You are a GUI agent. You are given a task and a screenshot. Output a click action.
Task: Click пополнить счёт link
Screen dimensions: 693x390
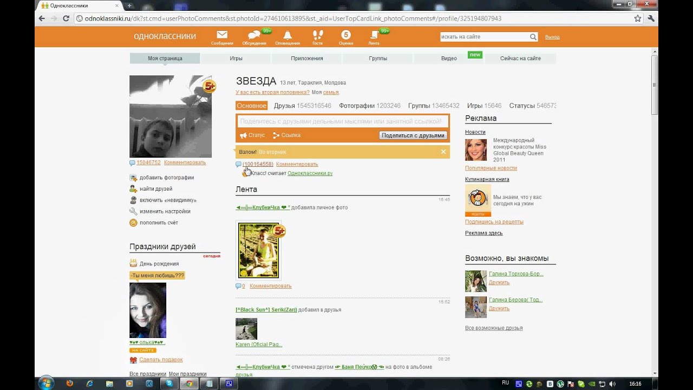(159, 223)
